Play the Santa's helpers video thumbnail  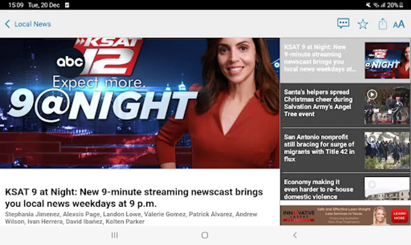click(x=387, y=105)
